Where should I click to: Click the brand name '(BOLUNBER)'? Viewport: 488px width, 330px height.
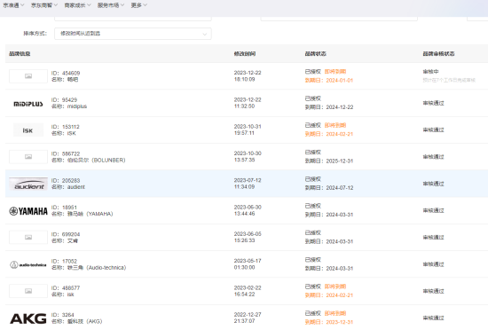108,161
